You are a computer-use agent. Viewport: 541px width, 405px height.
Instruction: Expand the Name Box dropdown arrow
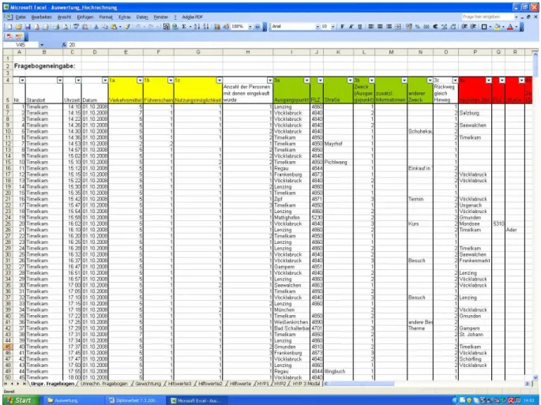pyautogui.click(x=42, y=45)
